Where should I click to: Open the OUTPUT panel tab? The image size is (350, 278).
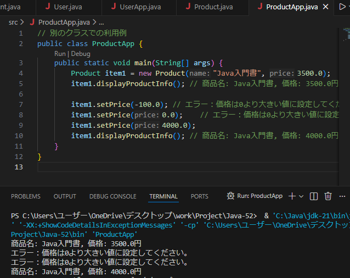point(65,196)
